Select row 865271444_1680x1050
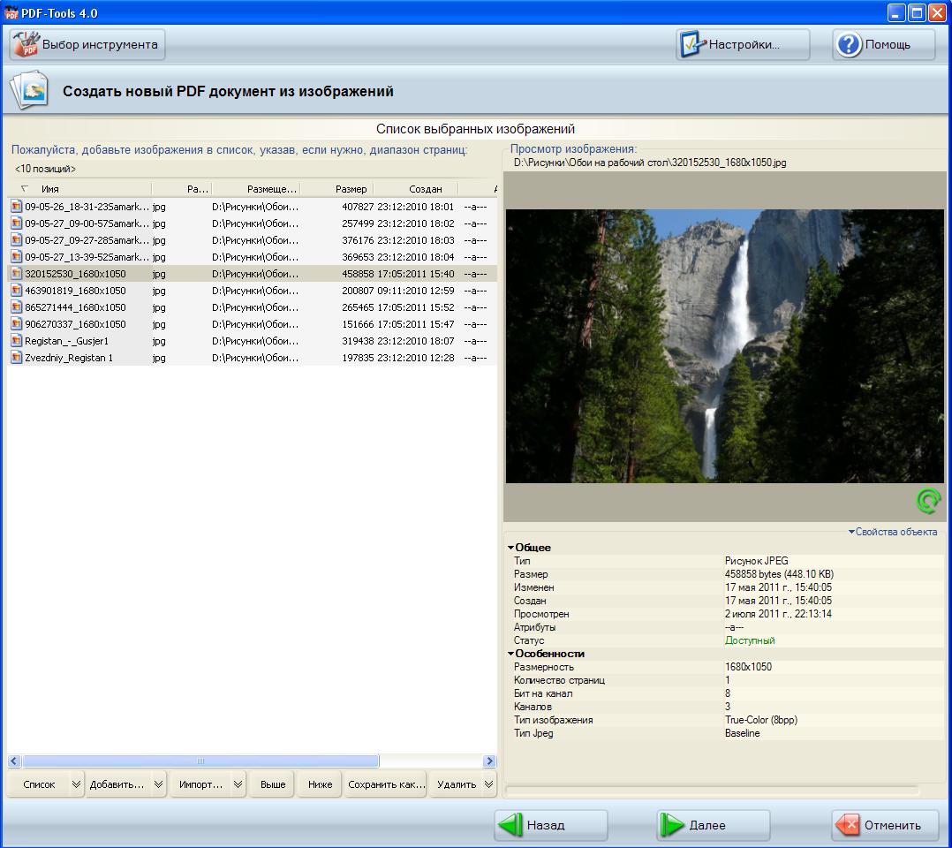Viewport: 952px width, 848px height. 252,307
